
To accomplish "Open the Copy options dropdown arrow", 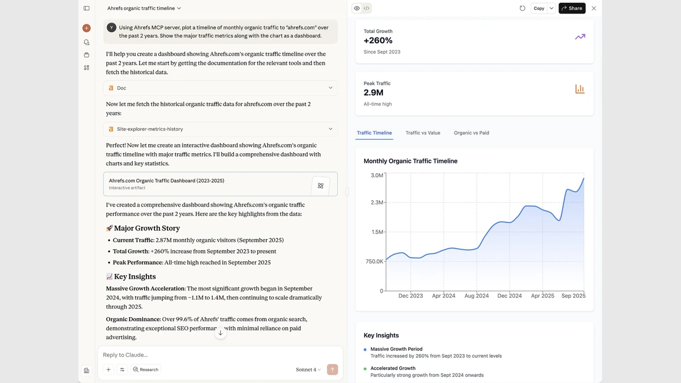I will (x=551, y=9).
